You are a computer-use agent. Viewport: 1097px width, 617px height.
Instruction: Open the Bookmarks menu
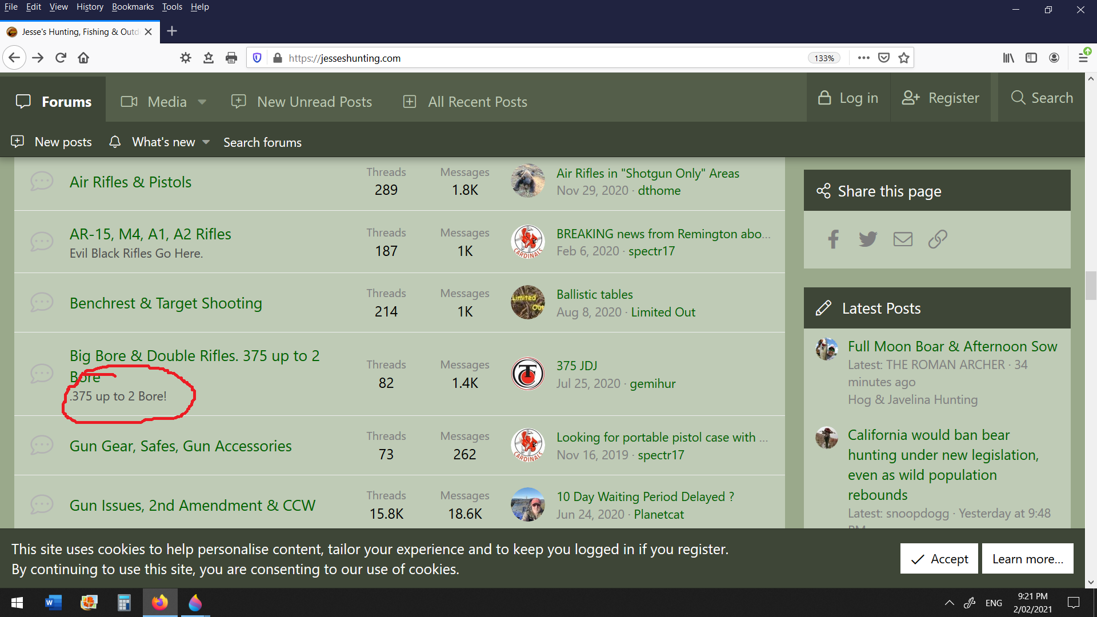pyautogui.click(x=133, y=6)
